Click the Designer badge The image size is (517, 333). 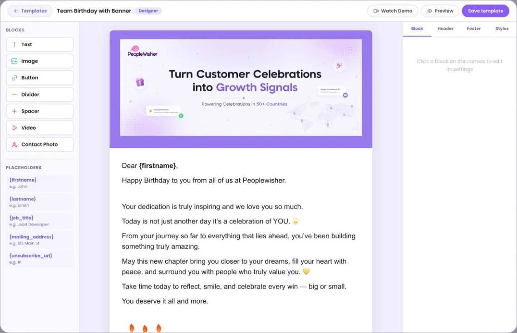(x=148, y=11)
